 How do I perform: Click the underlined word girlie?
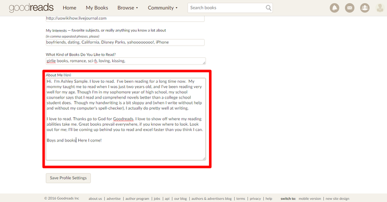pyautogui.click(x=51, y=61)
